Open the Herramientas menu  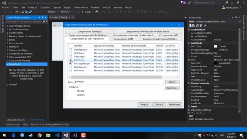81,7
